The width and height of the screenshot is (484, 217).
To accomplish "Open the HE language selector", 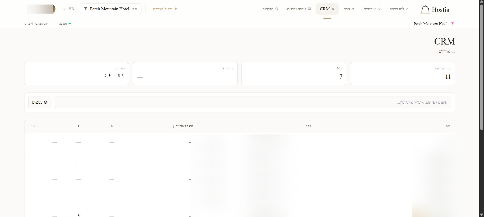I will 69,9.
